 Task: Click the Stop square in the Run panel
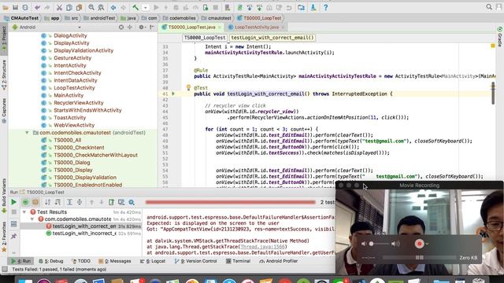14,212
